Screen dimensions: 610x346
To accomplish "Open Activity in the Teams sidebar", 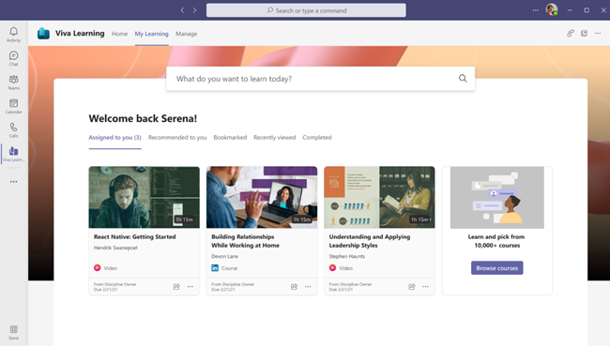I will point(14,34).
